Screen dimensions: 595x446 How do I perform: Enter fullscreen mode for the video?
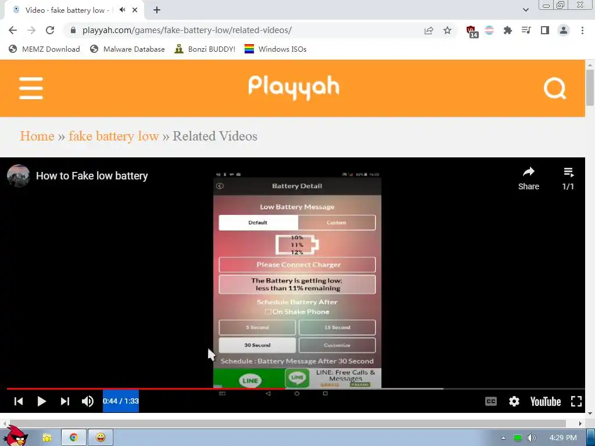point(576,401)
